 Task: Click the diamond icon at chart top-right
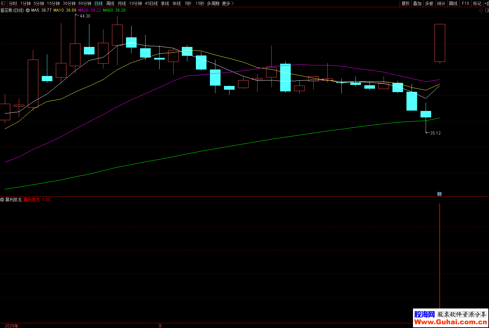coord(481,11)
